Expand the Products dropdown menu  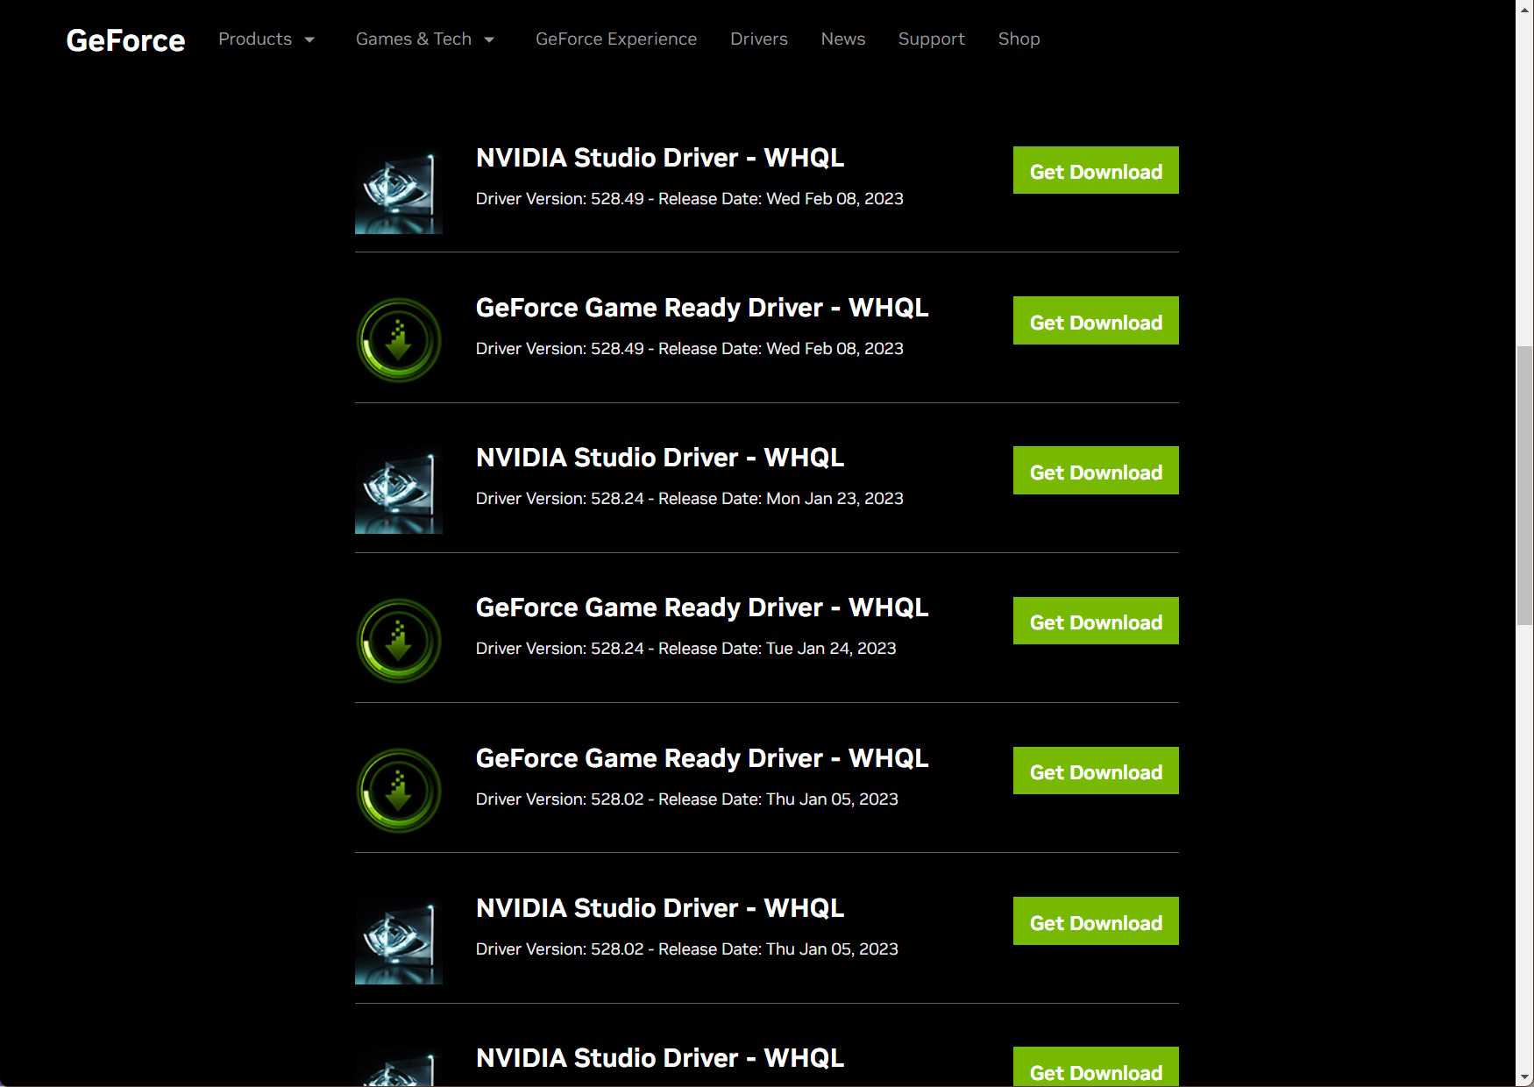pyautogui.click(x=266, y=39)
